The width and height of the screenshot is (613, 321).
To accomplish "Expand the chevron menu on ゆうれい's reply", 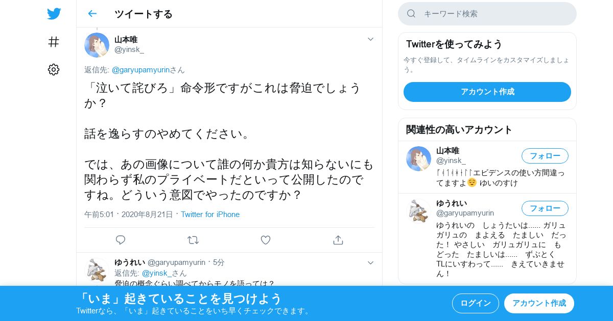I will click(x=370, y=262).
